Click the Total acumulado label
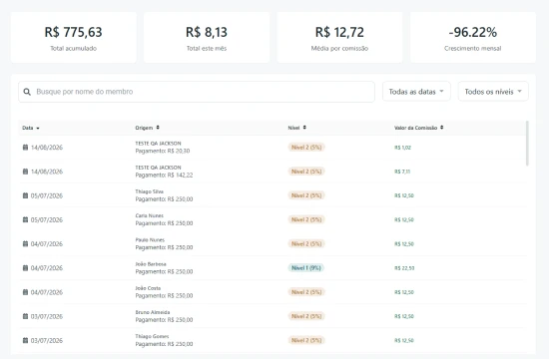549x359 pixels. (74, 48)
